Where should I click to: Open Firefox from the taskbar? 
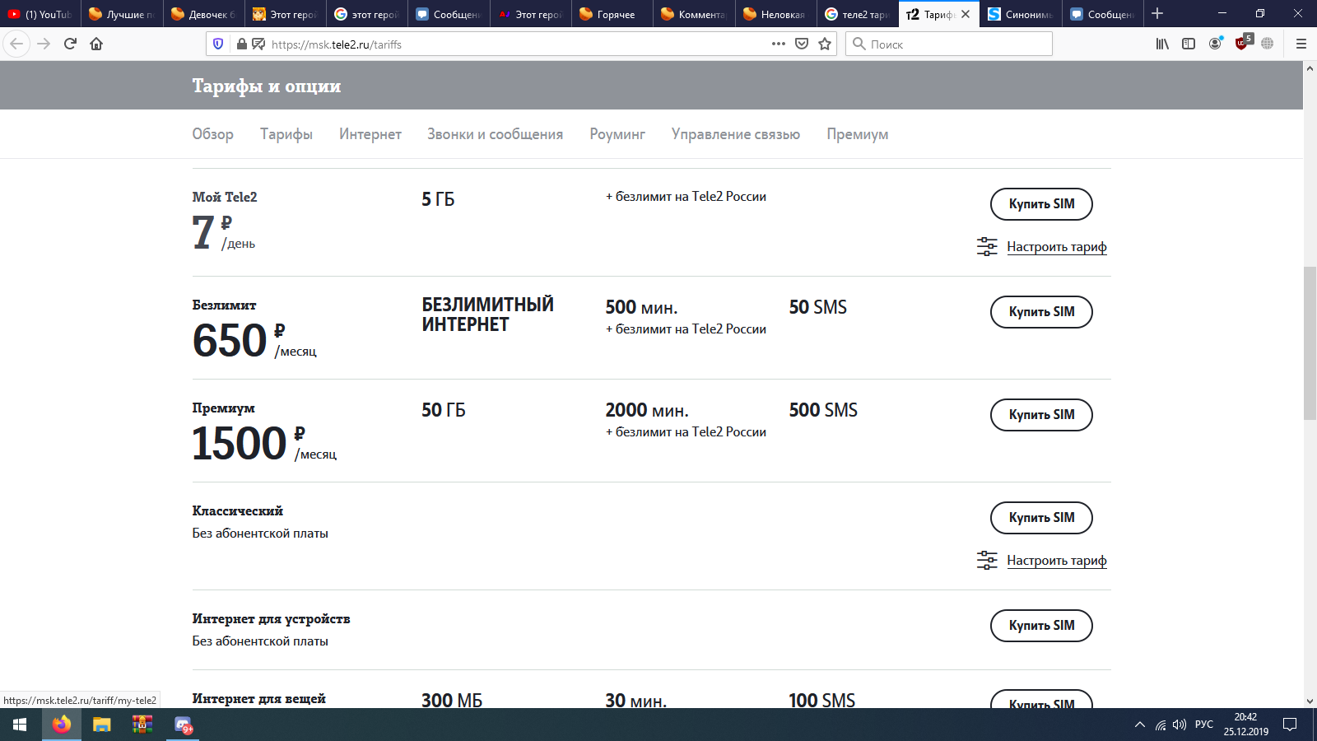(62, 725)
